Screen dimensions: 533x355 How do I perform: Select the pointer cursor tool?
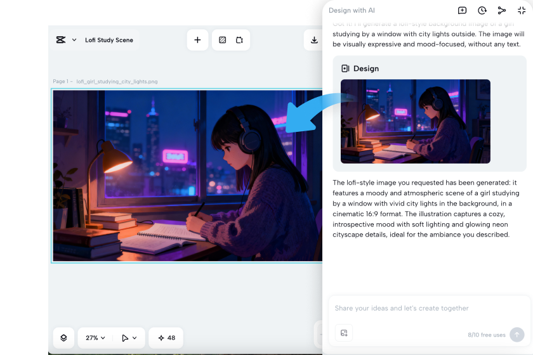tap(125, 338)
